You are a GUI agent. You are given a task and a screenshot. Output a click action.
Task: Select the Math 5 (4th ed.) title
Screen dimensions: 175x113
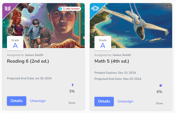[x=112, y=61]
